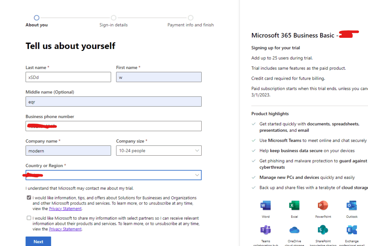Screen dimensions: 368x246
Task: Click the 'Product highlights' heading
Action: click(270, 114)
